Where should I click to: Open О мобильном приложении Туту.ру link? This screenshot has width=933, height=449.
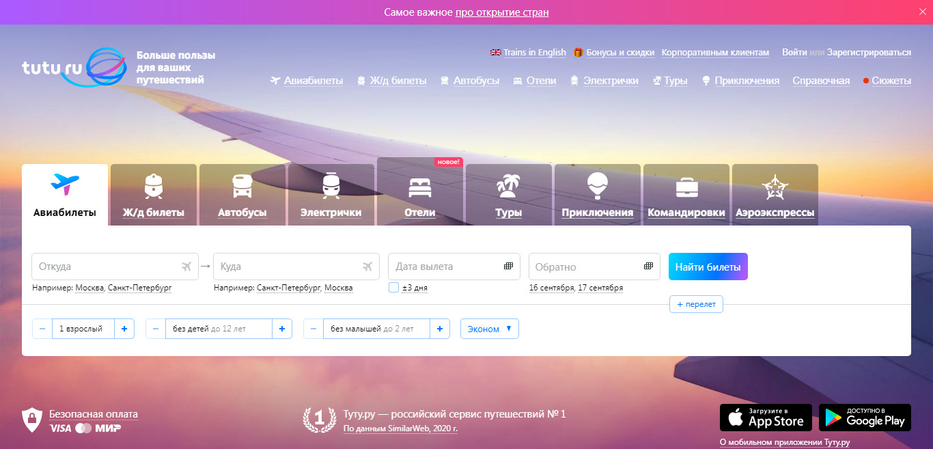click(x=785, y=442)
